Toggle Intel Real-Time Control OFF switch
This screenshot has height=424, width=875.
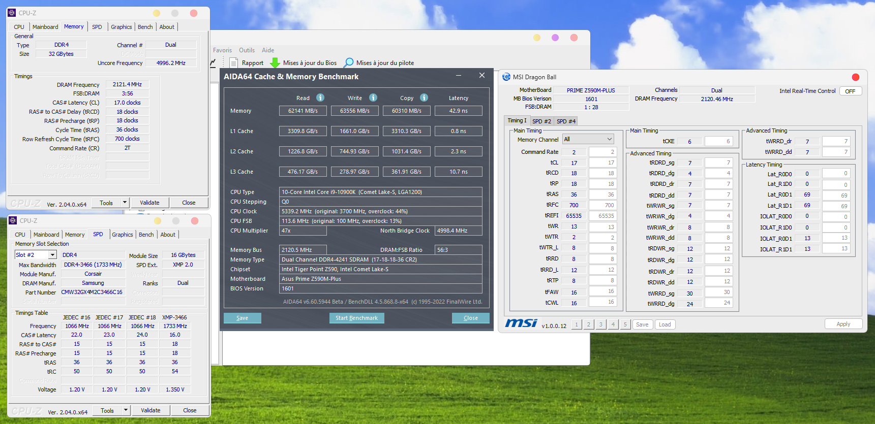(x=850, y=91)
